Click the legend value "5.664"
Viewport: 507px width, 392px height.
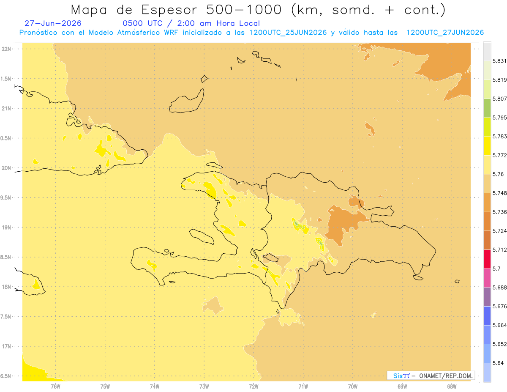coord(500,325)
